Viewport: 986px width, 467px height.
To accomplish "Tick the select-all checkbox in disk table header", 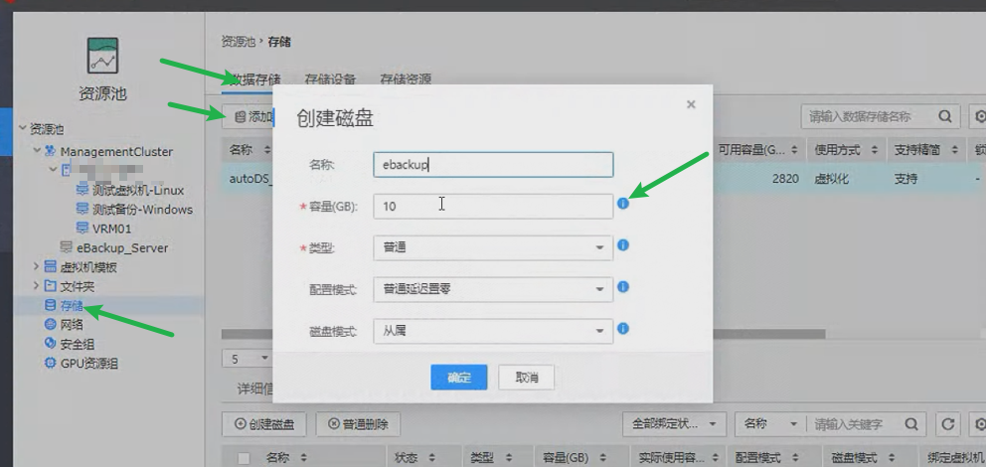I will [244, 458].
